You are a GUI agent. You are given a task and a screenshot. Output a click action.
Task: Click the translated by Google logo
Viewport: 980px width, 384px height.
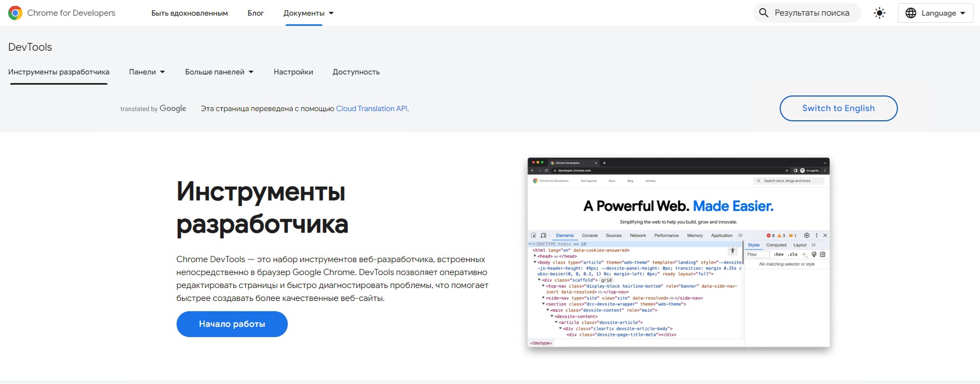[153, 108]
